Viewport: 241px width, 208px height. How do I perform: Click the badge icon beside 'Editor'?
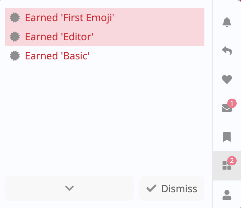pyautogui.click(x=15, y=37)
